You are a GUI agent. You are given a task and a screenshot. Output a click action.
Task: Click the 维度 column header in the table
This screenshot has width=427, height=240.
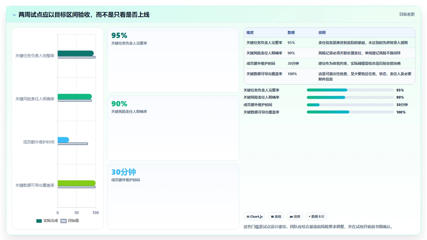click(250, 33)
